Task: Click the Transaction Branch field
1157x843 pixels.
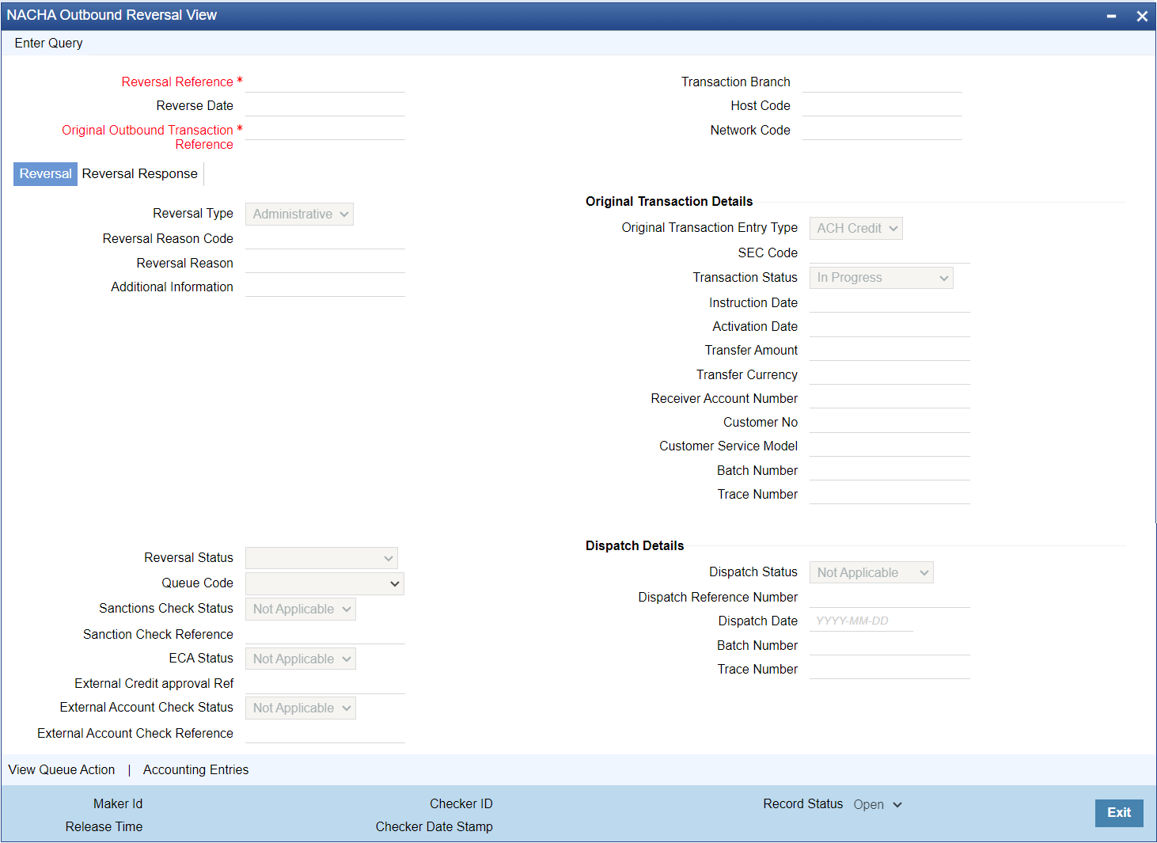Action: (x=882, y=82)
